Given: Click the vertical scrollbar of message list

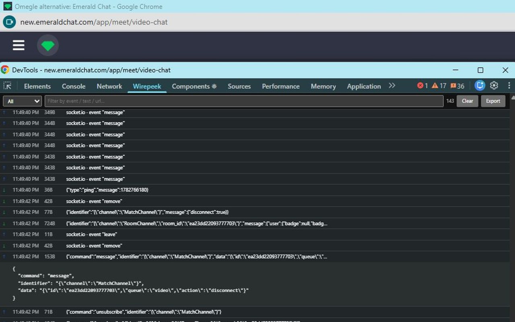Looking at the screenshot, I should pyautogui.click(x=512, y=207).
